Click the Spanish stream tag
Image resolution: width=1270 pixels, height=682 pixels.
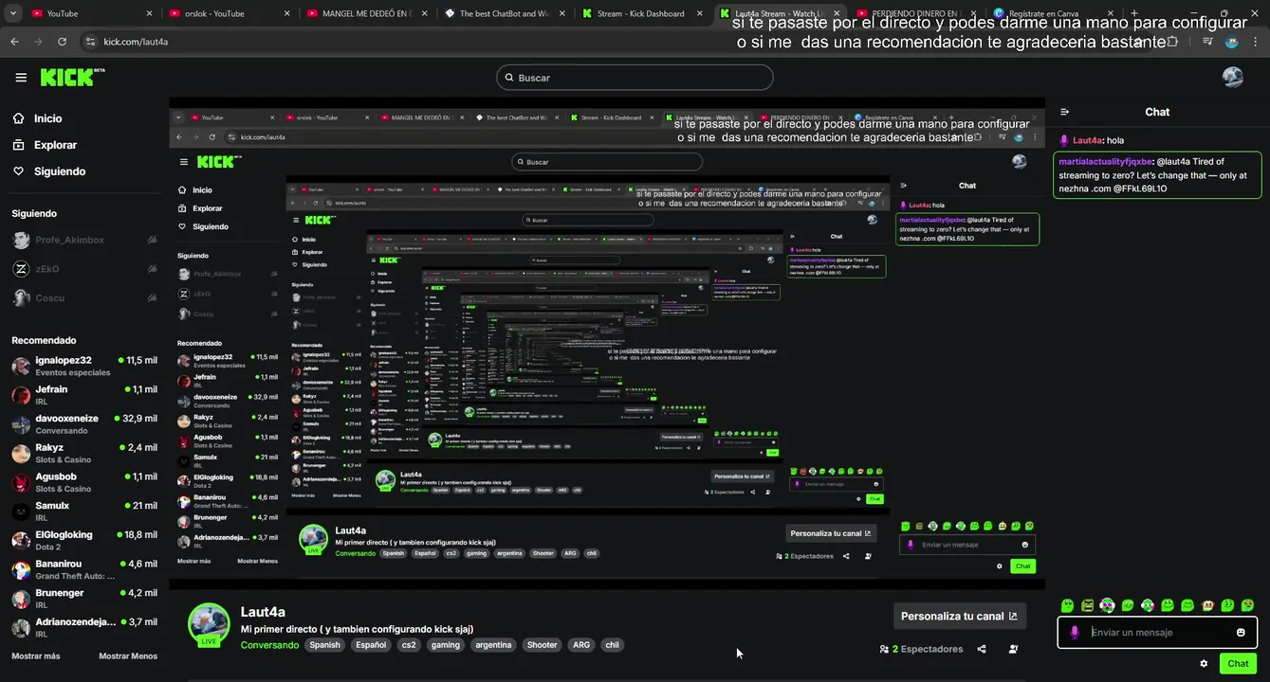click(x=324, y=645)
